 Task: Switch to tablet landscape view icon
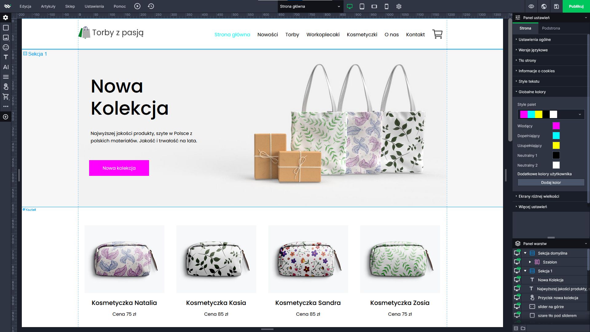pyautogui.click(x=374, y=6)
